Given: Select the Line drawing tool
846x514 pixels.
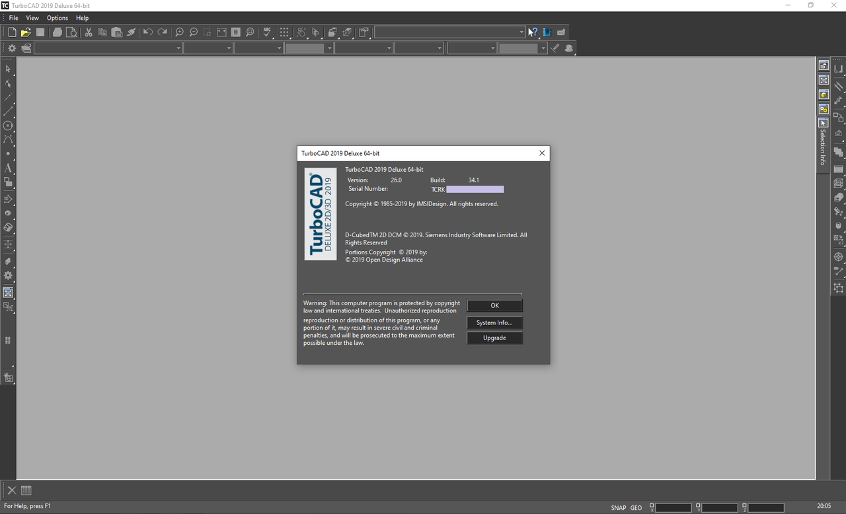Looking at the screenshot, I should [8, 111].
